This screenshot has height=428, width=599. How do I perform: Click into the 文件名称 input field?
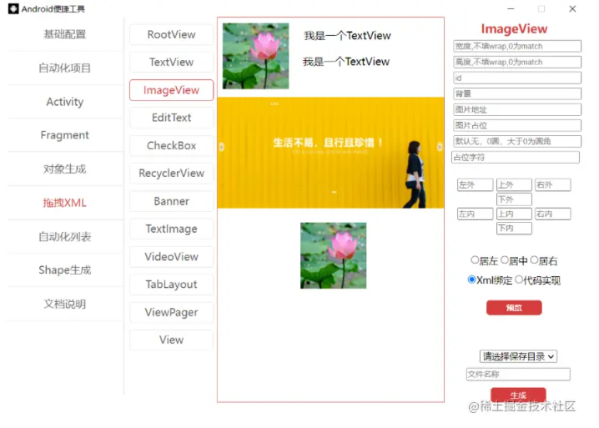(518, 374)
